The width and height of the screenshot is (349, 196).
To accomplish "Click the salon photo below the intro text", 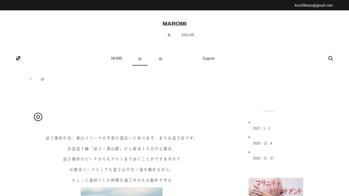I will click(121, 191).
